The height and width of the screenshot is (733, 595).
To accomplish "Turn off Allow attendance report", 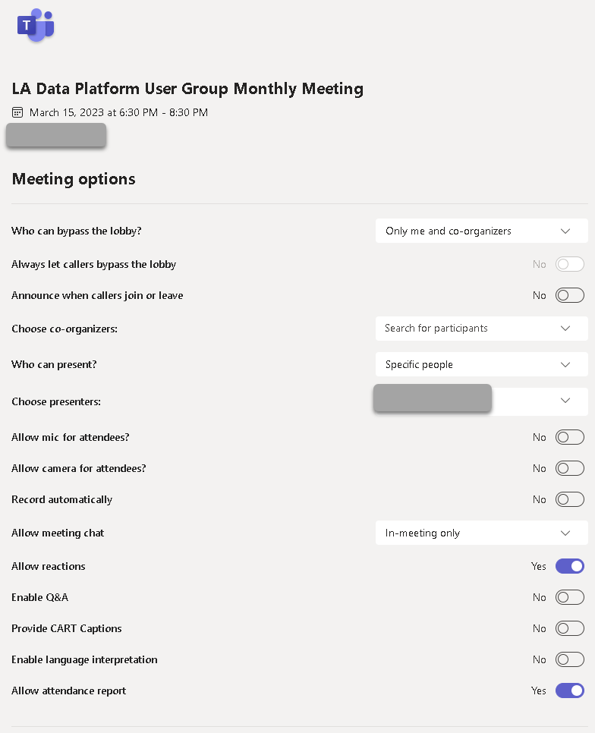I will [569, 691].
